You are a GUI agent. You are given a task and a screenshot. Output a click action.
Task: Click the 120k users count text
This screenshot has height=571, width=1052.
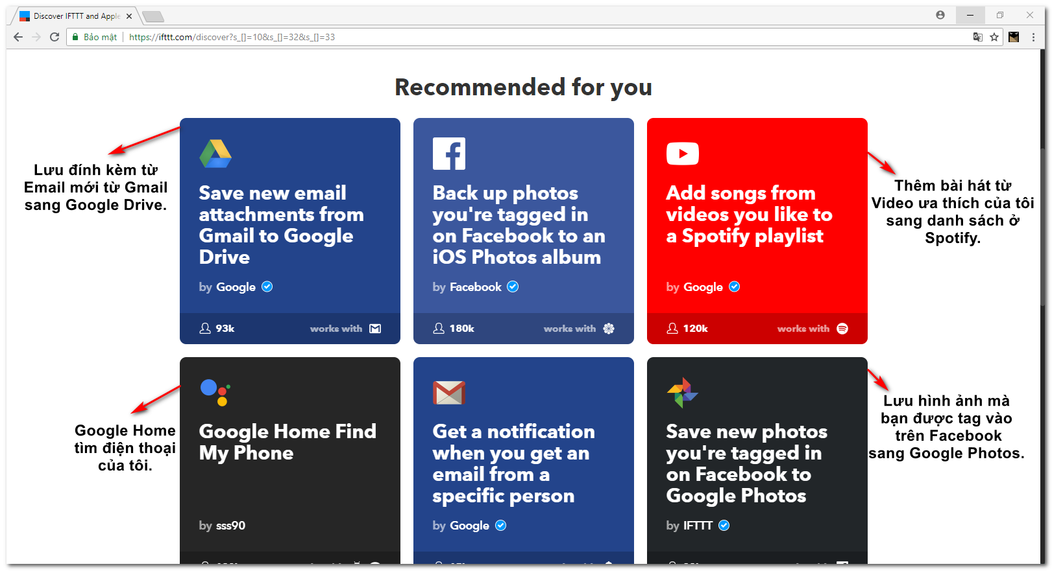pyautogui.click(x=696, y=329)
